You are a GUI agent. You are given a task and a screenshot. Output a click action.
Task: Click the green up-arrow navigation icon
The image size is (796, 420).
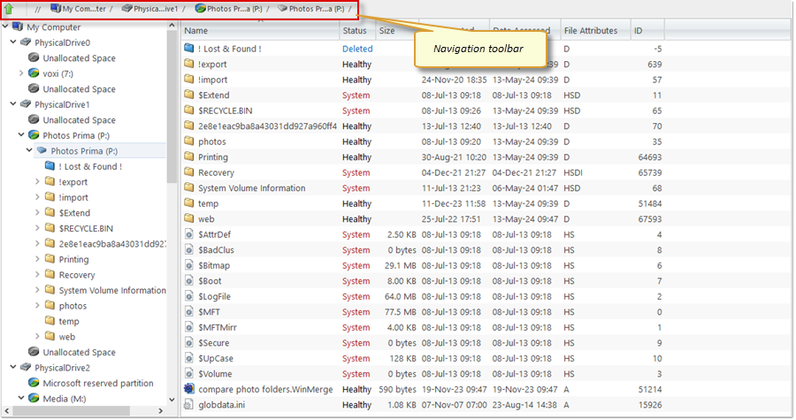pyautogui.click(x=11, y=8)
